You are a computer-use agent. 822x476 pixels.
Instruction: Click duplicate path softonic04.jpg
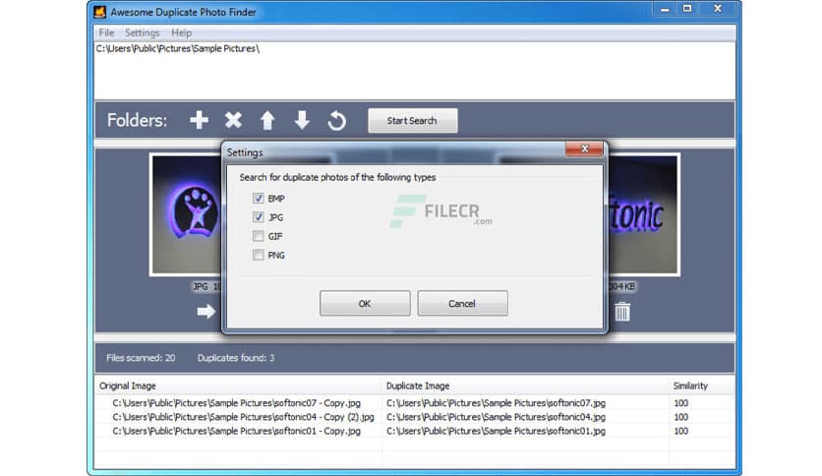(496, 417)
